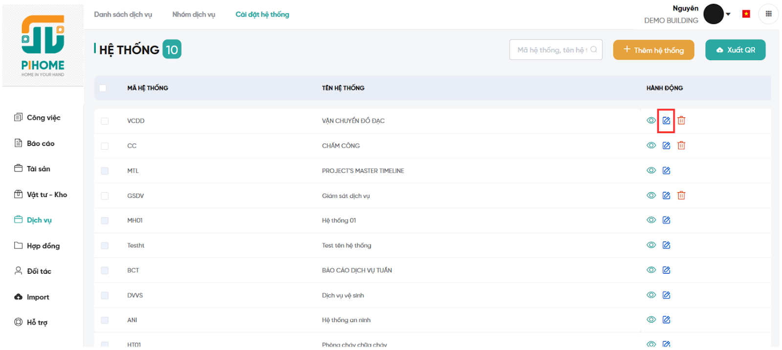The image size is (782, 350).
Task: Select the VCDD row checkbox
Action: (105, 121)
